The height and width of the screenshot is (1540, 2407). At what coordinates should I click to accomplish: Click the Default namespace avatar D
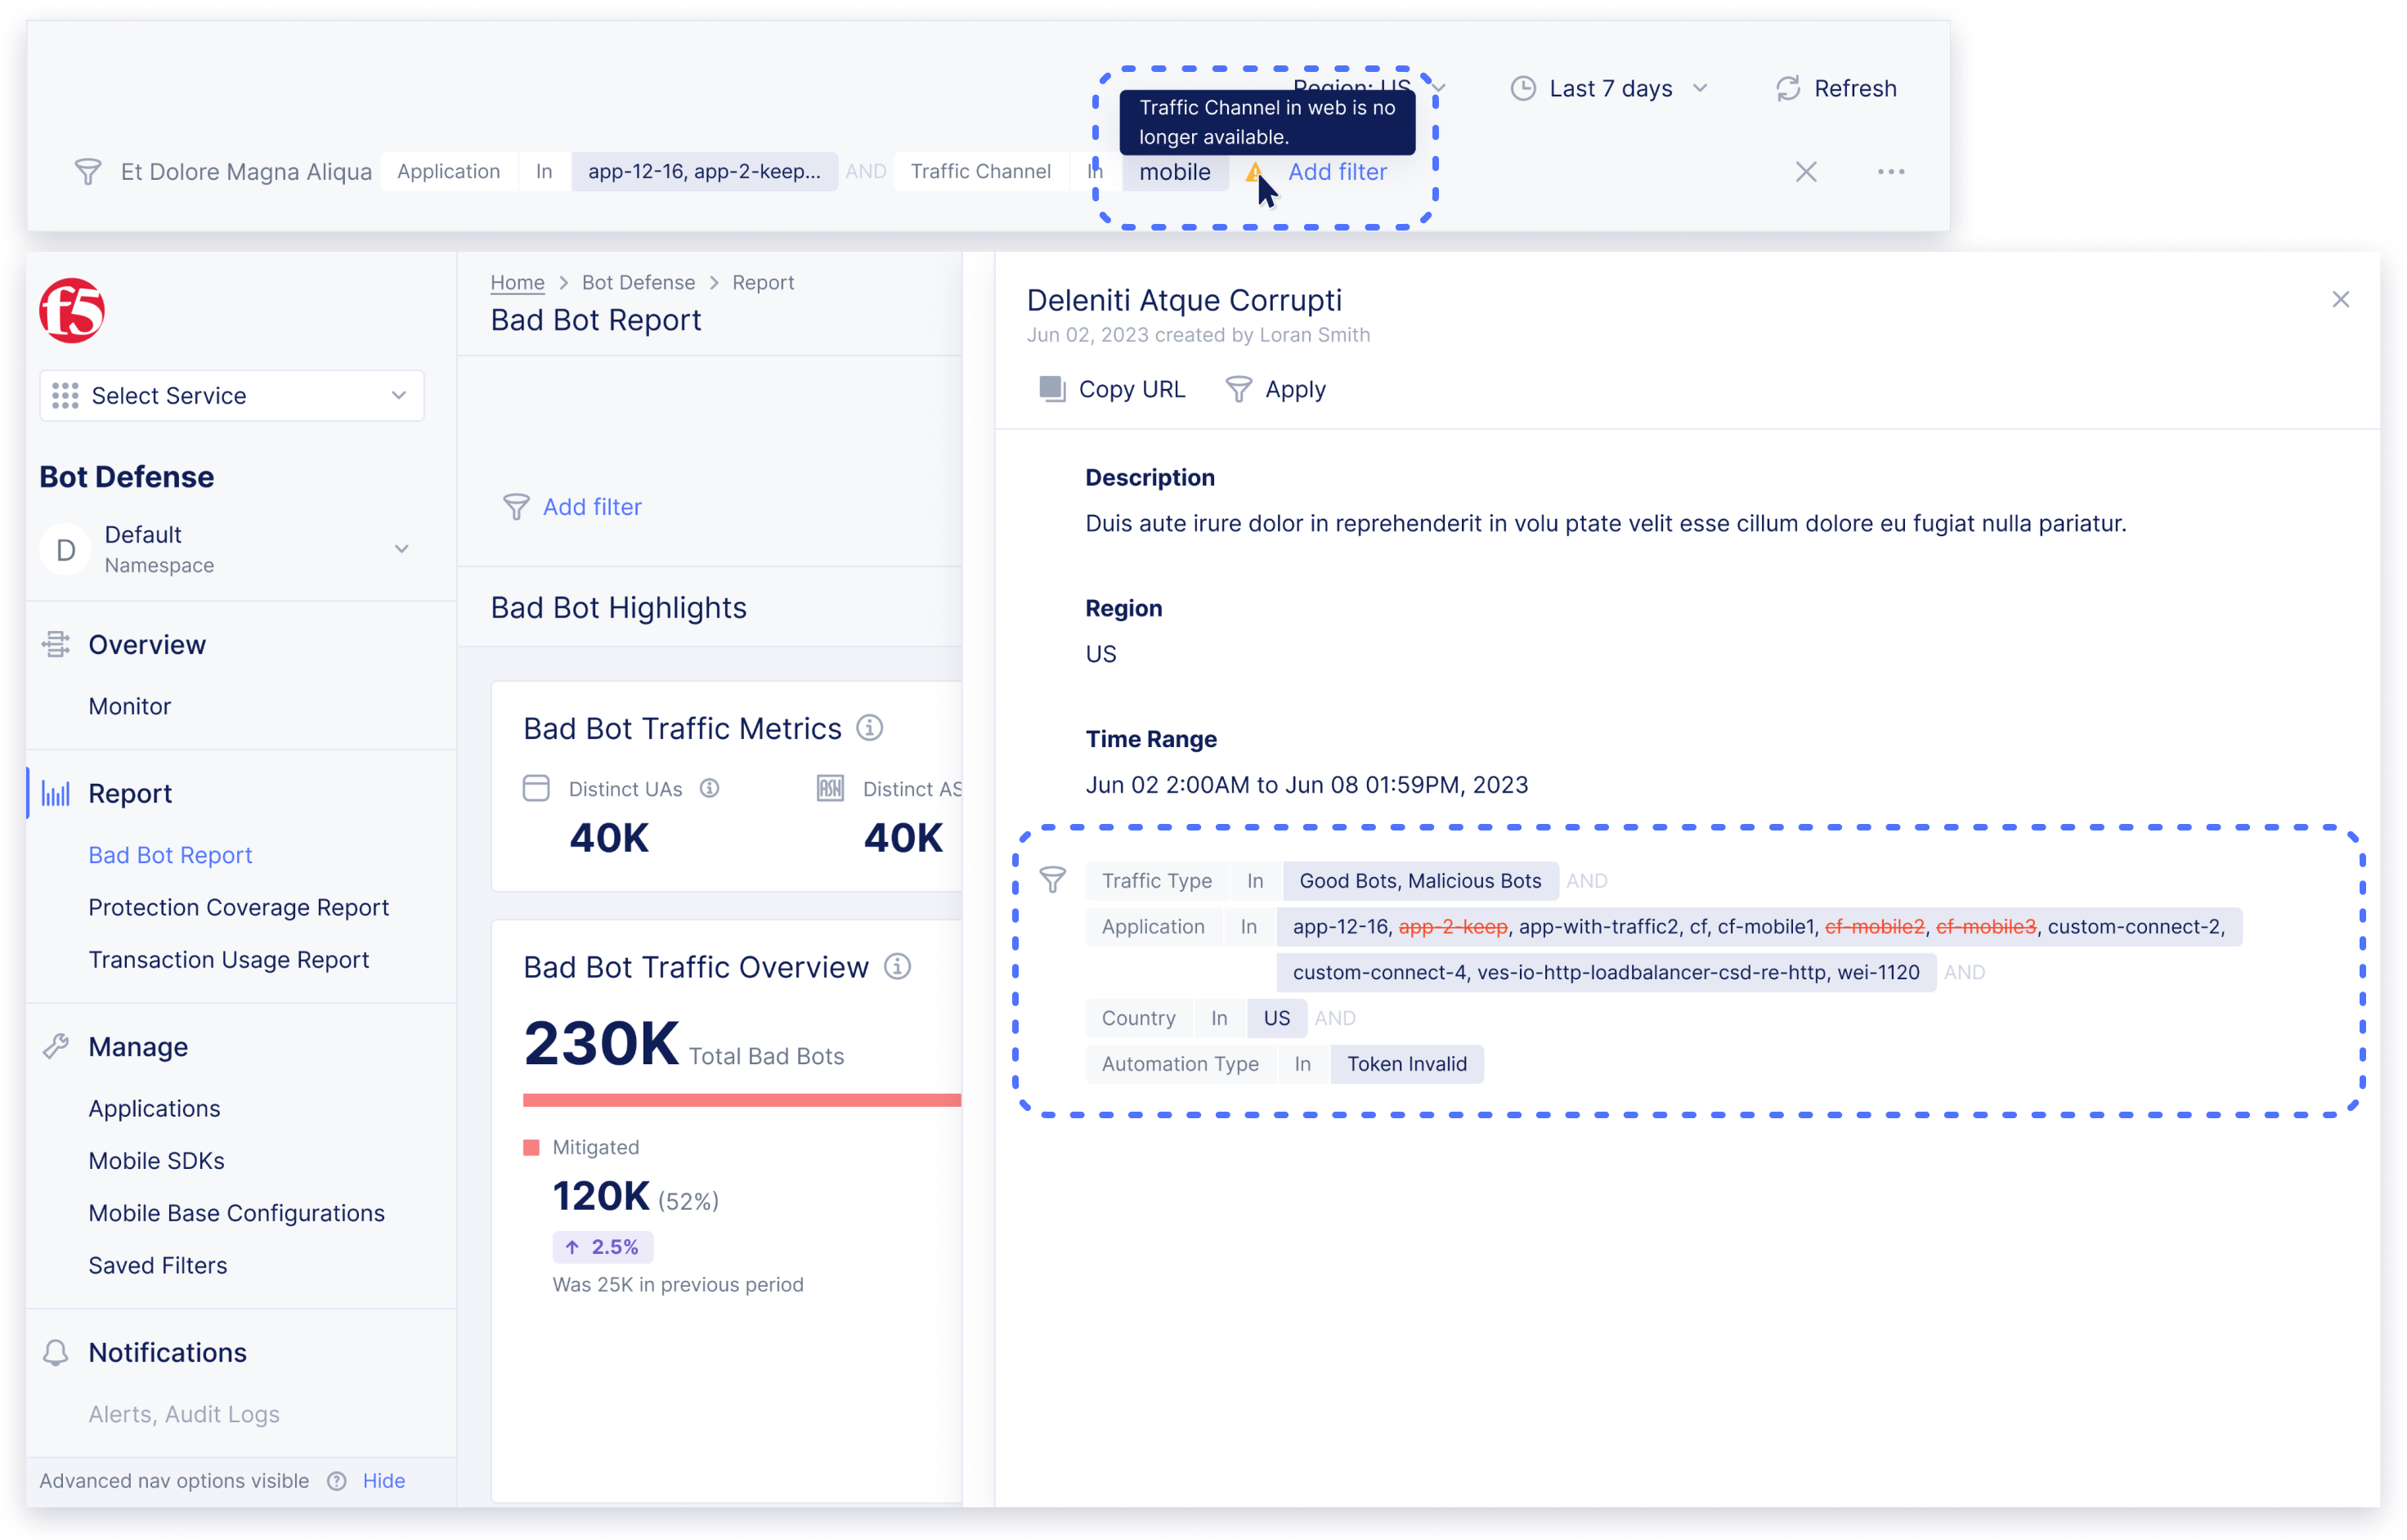click(x=66, y=550)
